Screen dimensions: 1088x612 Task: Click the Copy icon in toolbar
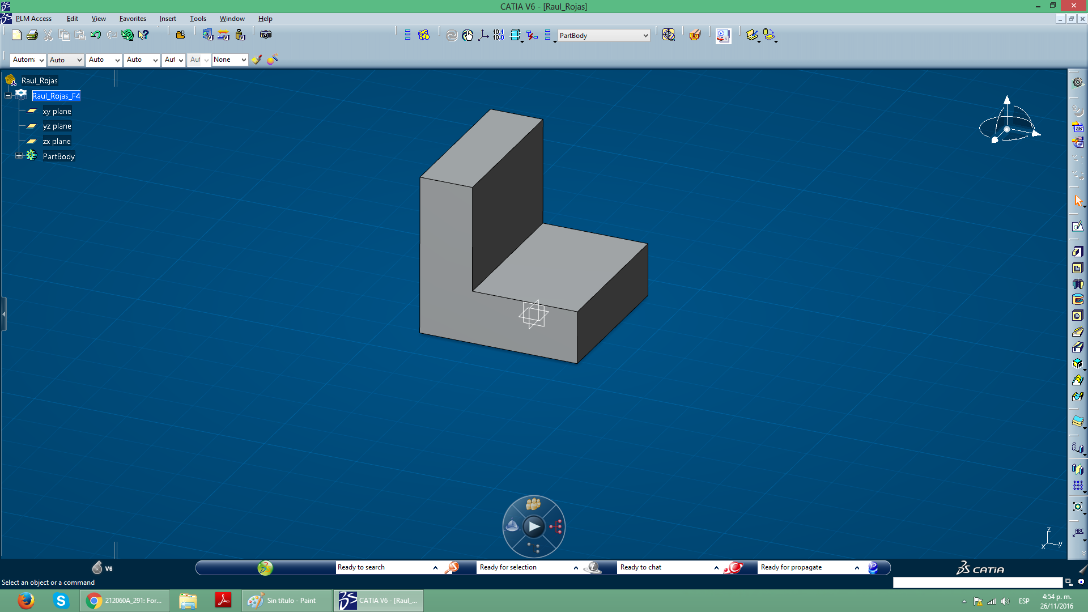coord(64,35)
